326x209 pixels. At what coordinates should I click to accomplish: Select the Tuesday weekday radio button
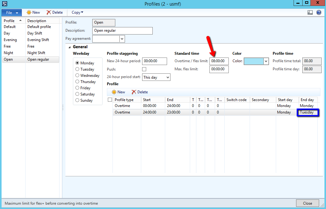pos(77,69)
